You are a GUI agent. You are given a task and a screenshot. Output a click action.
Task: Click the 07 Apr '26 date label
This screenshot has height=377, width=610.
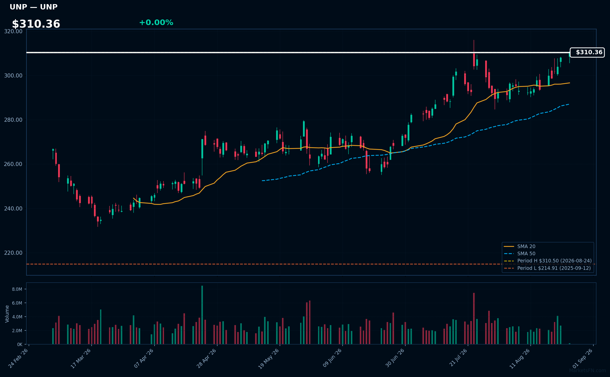(x=144, y=359)
